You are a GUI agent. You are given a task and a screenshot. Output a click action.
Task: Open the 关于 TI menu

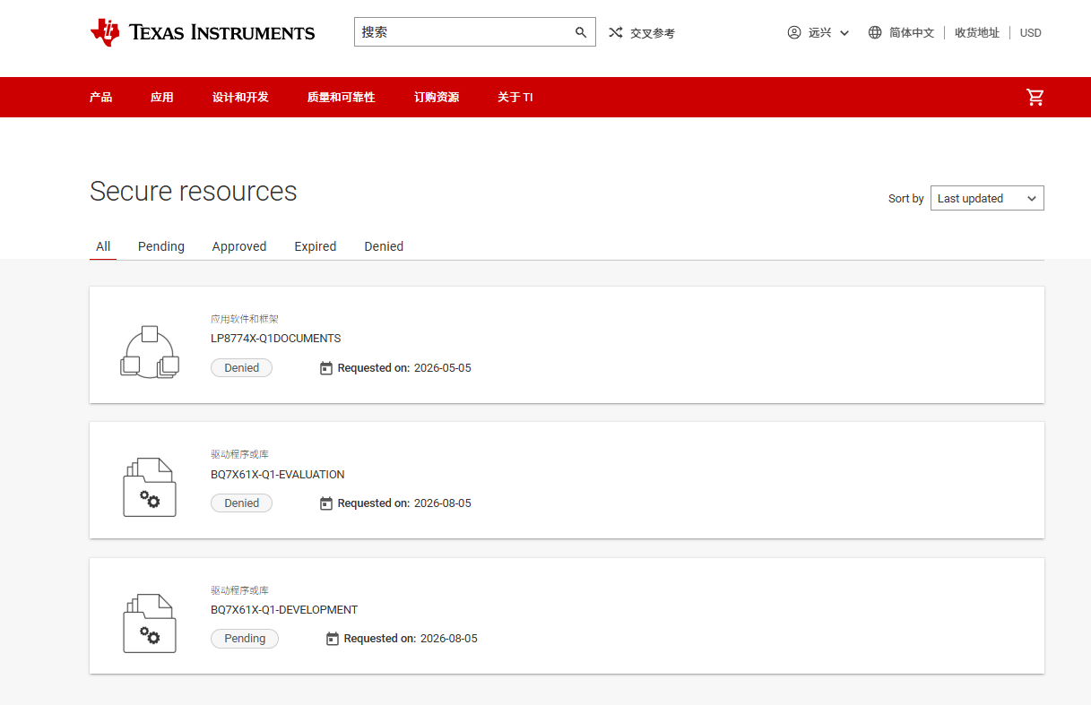coord(515,97)
